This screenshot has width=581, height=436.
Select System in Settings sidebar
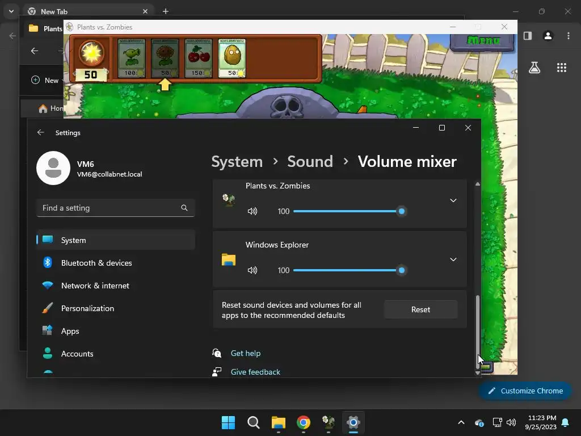click(x=116, y=240)
